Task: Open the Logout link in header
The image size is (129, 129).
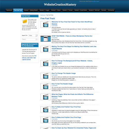Action: 98,1
